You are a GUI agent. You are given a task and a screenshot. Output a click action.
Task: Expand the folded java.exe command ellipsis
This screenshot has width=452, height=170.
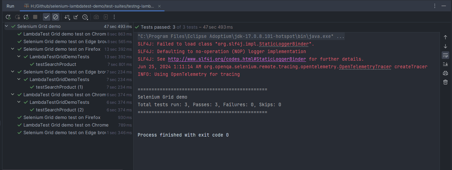point(340,36)
